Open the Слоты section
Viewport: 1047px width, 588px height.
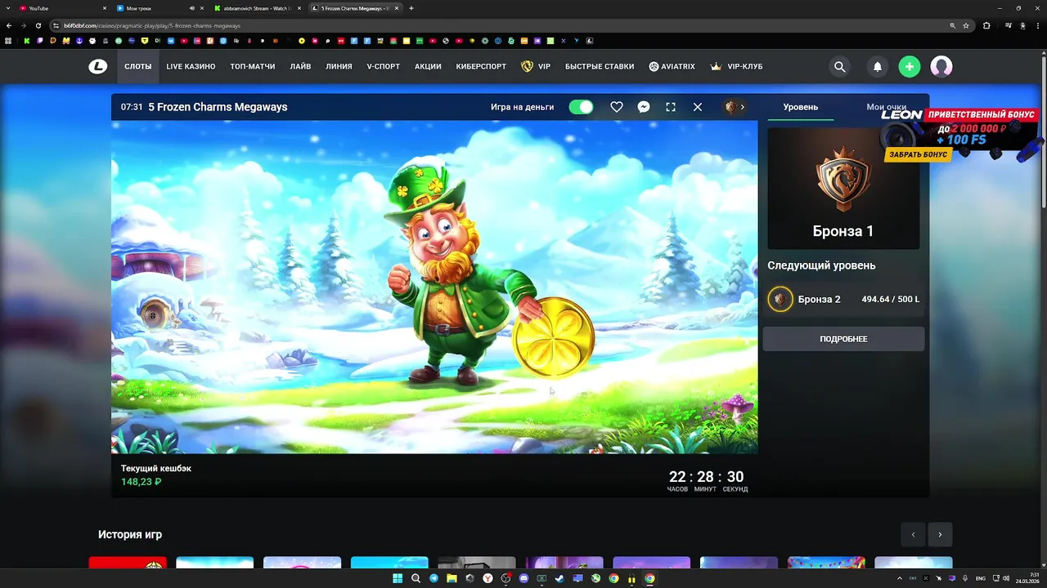(x=137, y=66)
